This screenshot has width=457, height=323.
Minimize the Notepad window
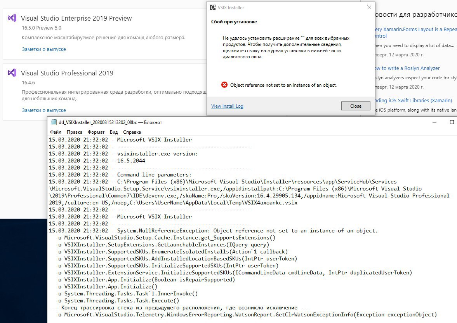coord(434,122)
